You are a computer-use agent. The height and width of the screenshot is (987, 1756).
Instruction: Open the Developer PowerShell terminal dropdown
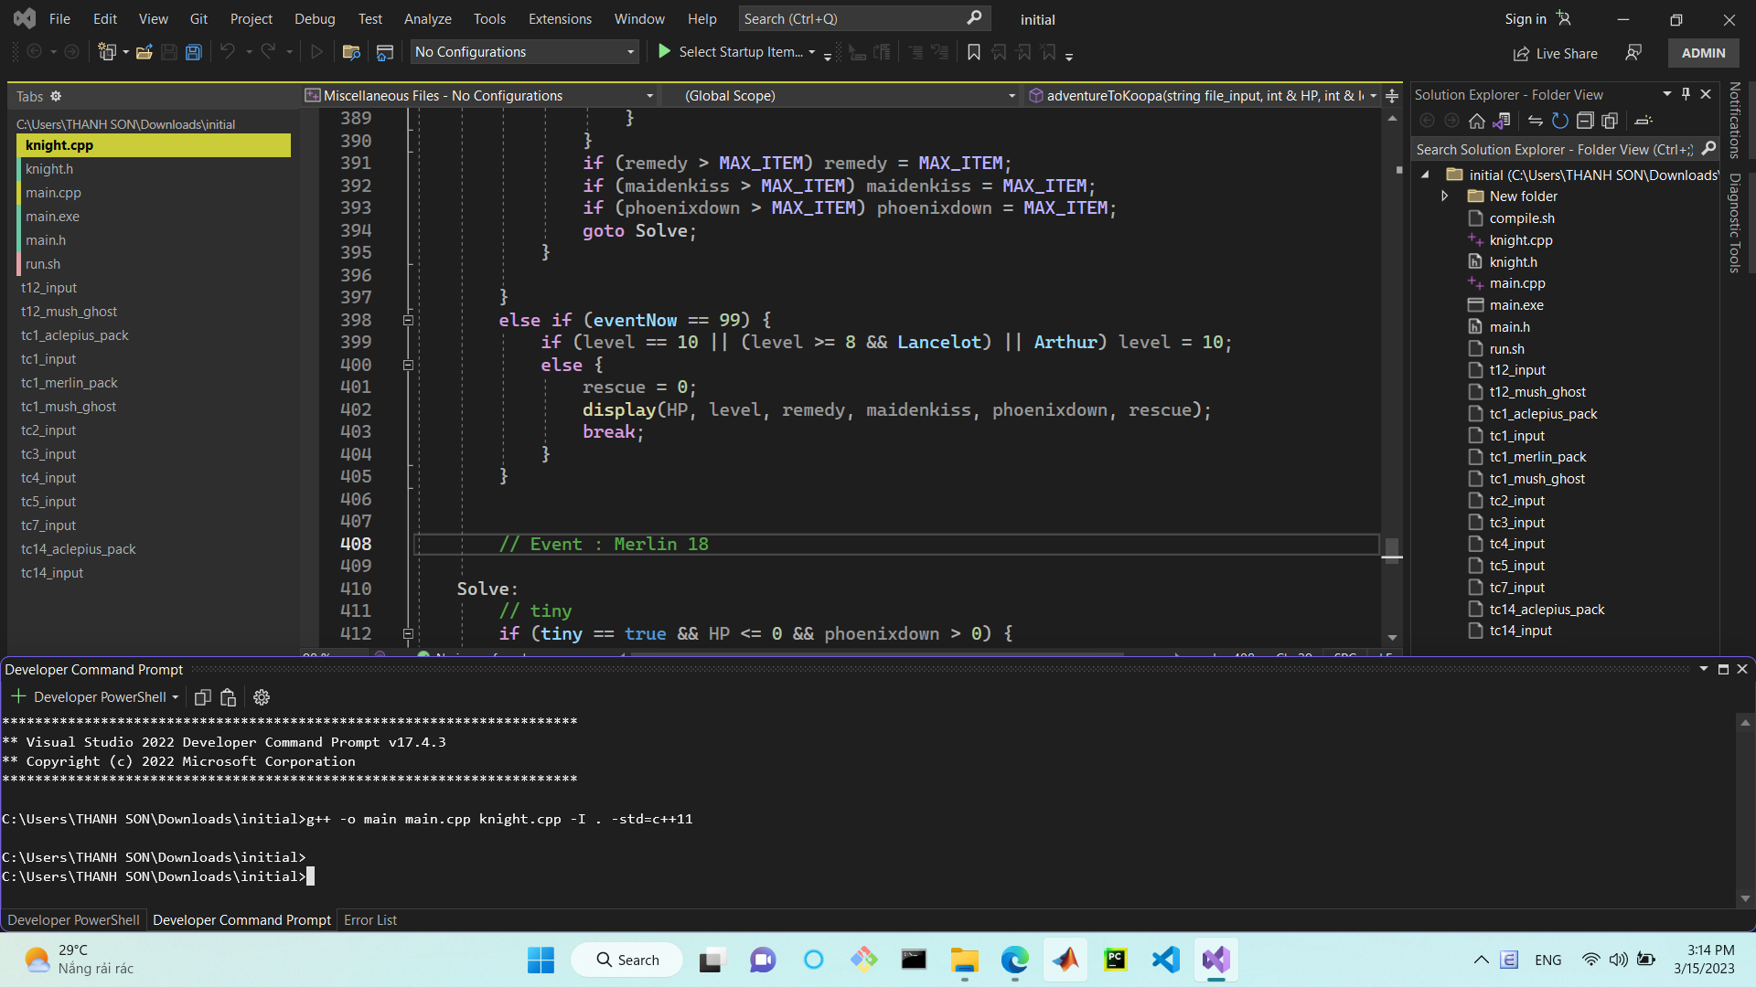[175, 697]
